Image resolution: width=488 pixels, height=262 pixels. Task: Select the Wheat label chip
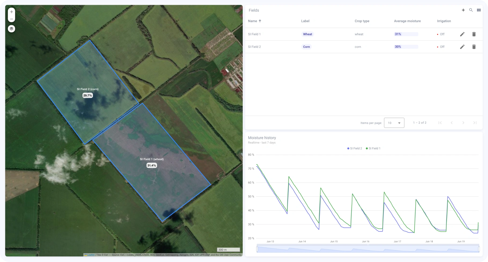tap(307, 34)
